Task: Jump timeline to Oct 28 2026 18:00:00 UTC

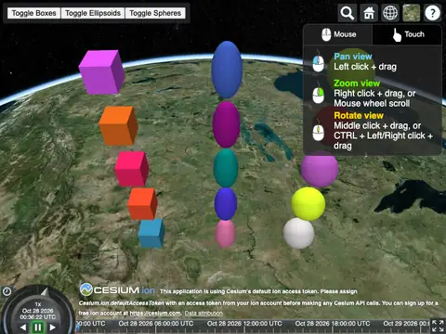Action: coord(333,324)
